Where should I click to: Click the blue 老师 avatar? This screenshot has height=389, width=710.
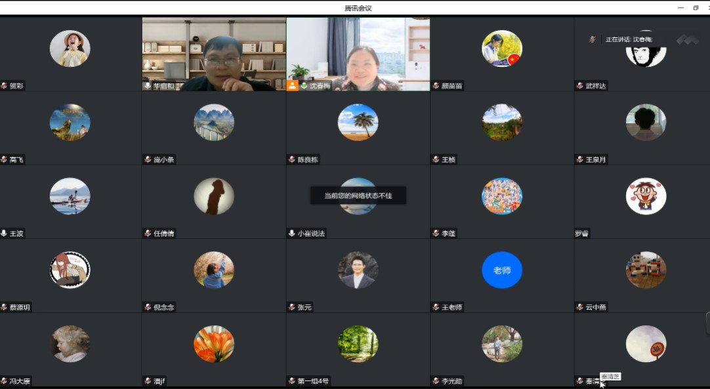tap(502, 270)
